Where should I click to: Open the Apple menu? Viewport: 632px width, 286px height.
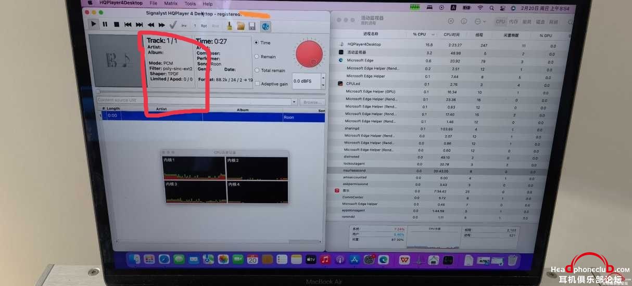90,3
